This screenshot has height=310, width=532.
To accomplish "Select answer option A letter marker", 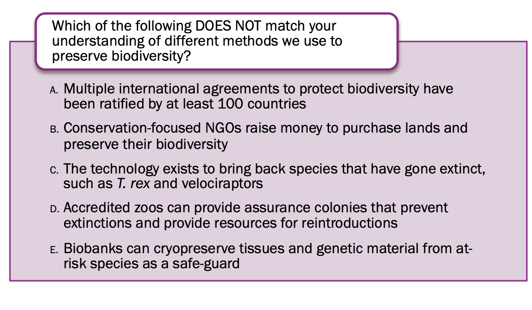I will pos(54,90).
